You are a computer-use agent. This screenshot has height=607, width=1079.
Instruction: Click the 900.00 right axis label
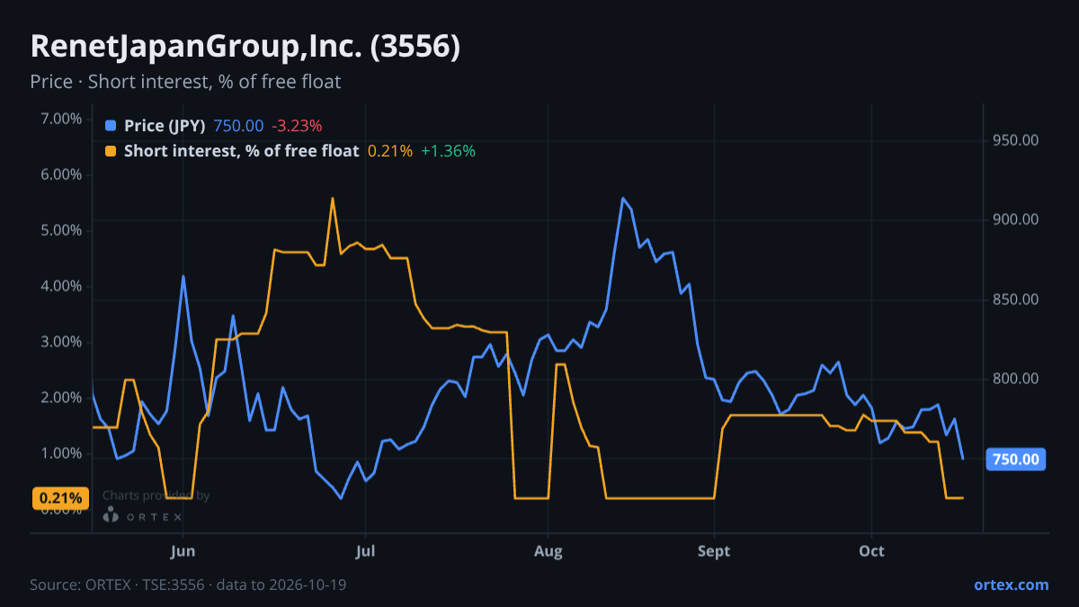(x=1016, y=219)
